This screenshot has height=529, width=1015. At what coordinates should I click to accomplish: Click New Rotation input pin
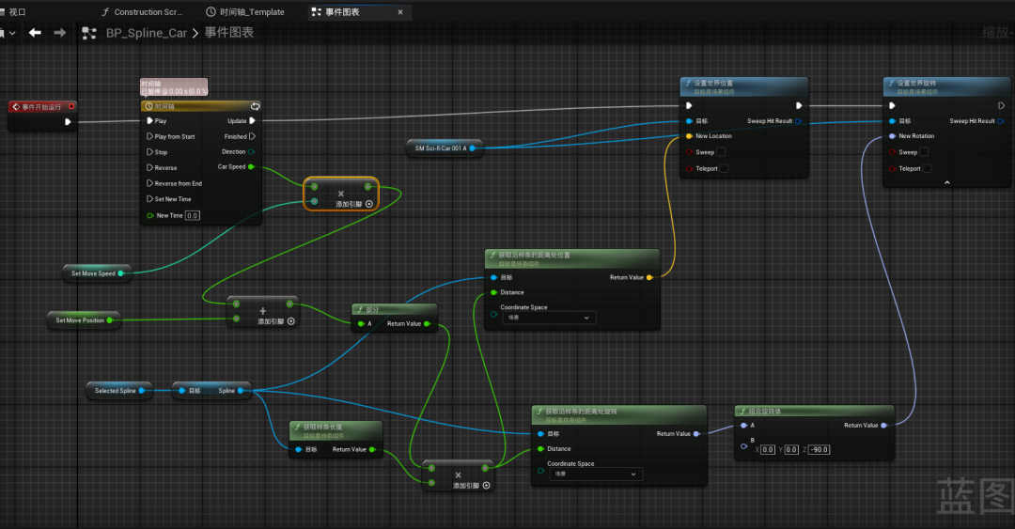(893, 136)
